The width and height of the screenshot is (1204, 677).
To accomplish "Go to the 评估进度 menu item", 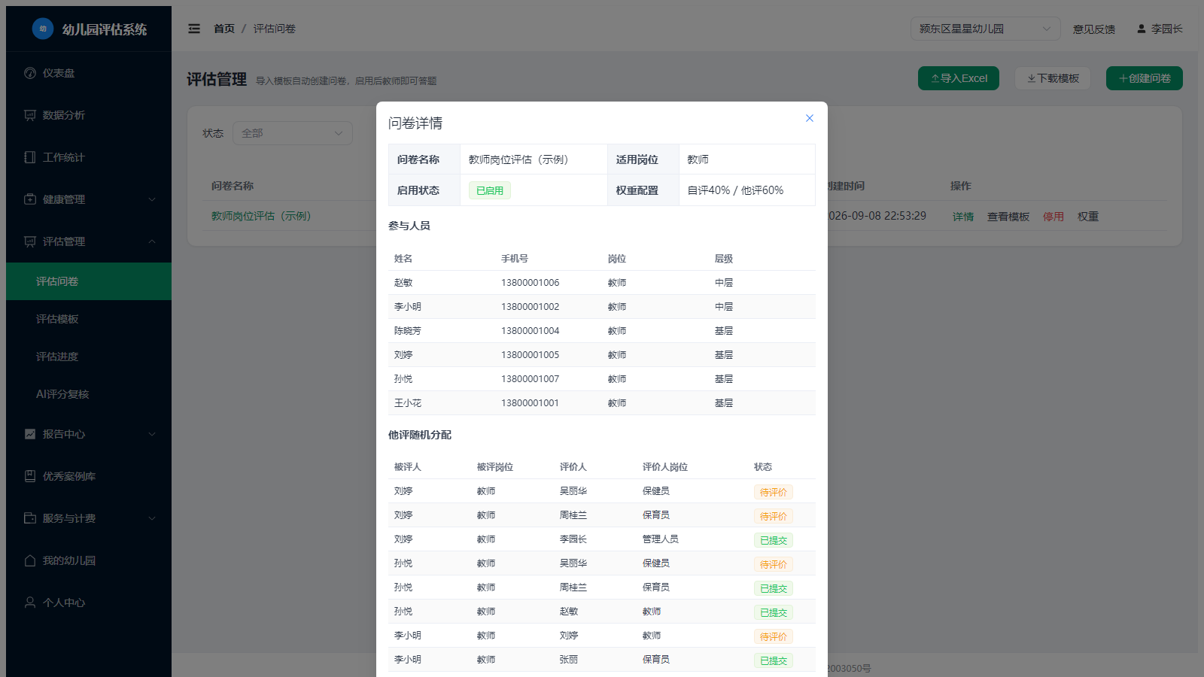I will tap(89, 357).
